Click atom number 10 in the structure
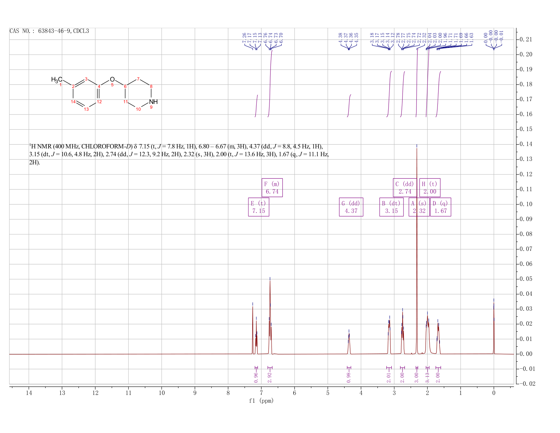The image size is (560, 433). click(138, 109)
